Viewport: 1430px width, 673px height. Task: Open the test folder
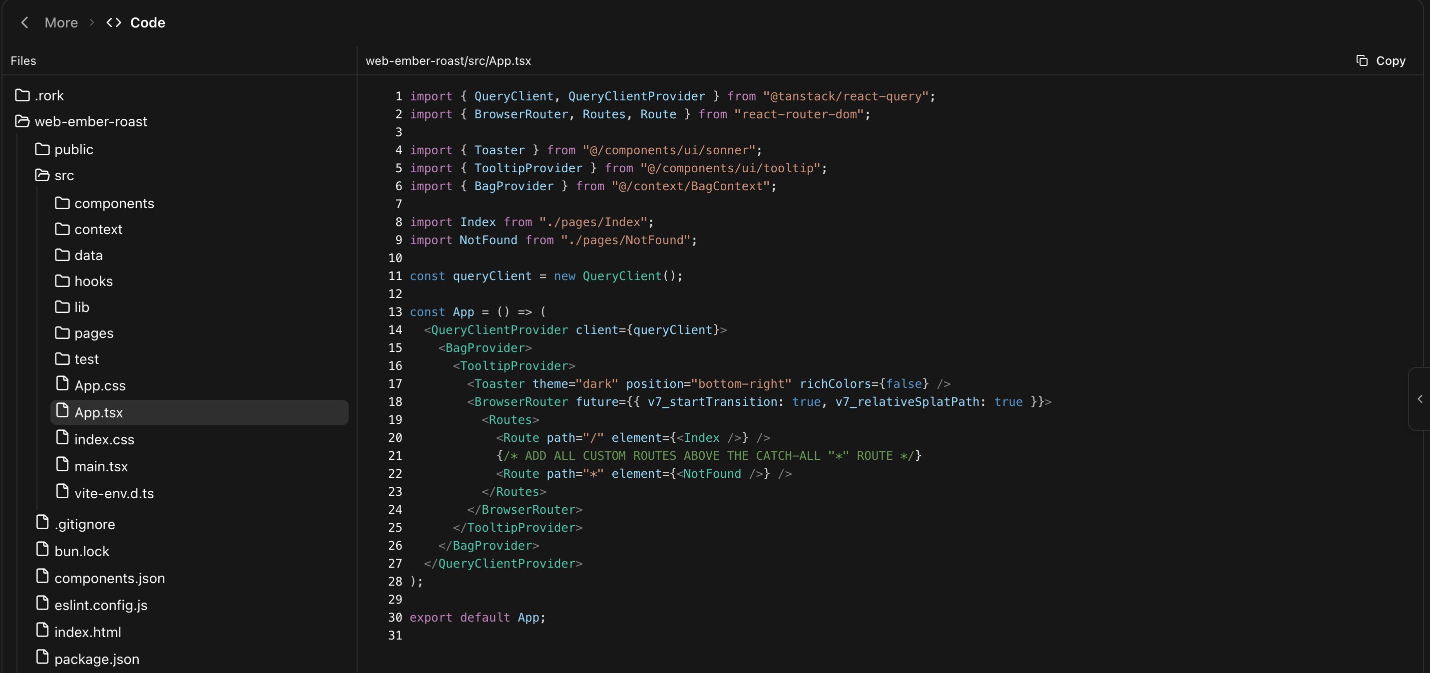coord(76,359)
